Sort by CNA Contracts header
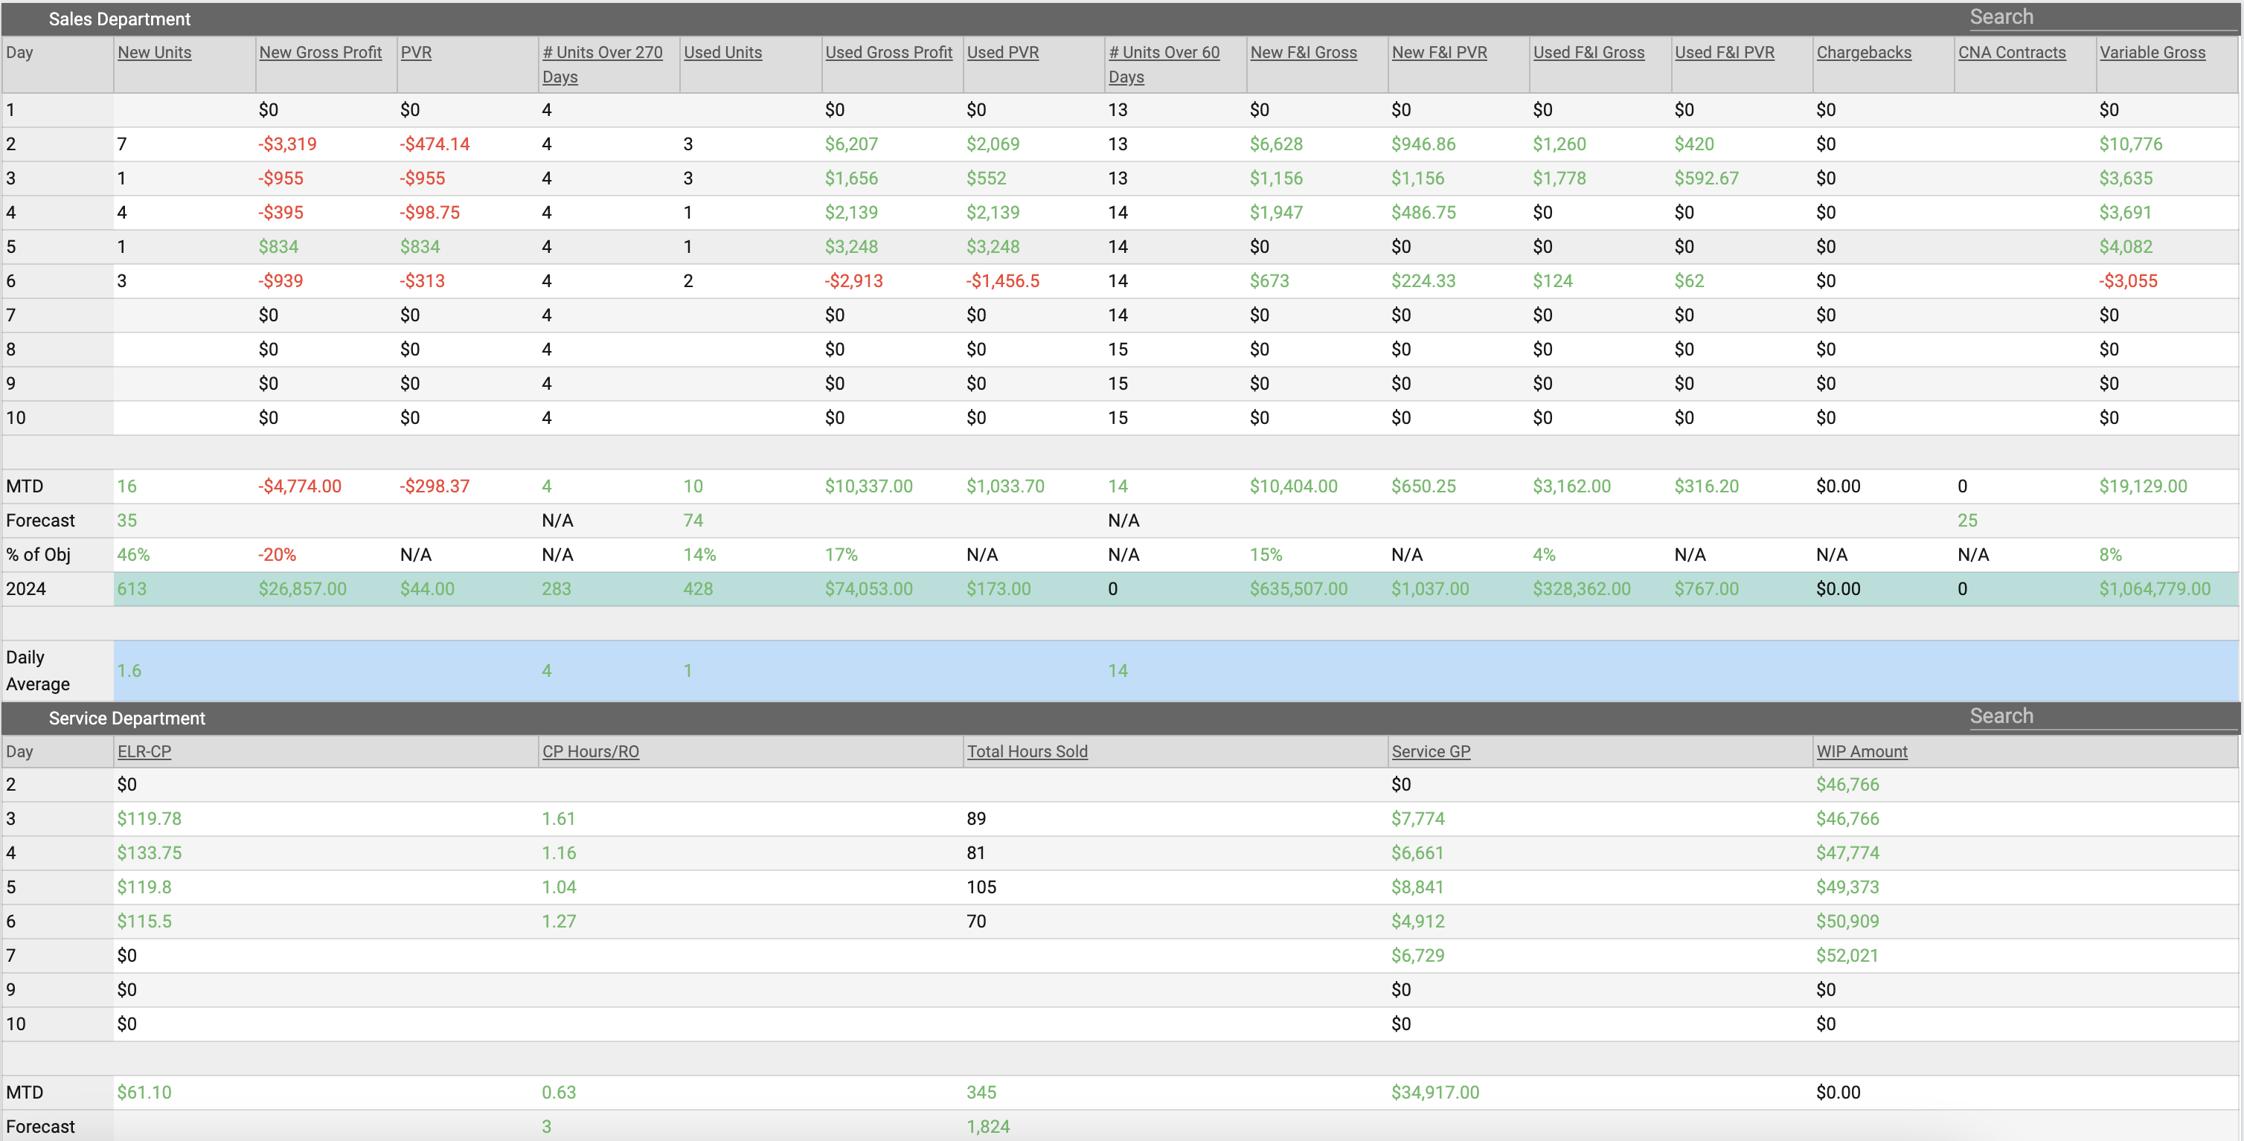The width and height of the screenshot is (2244, 1141). 2011,52
